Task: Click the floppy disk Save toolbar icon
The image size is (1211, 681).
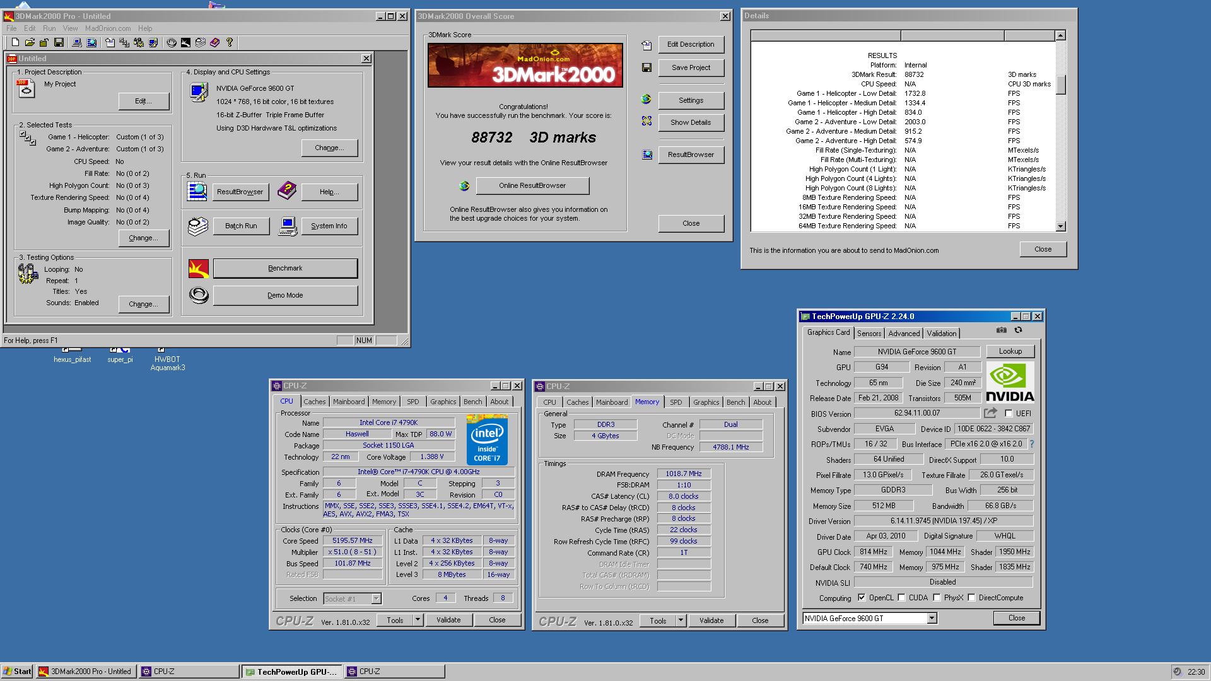Action: click(59, 42)
